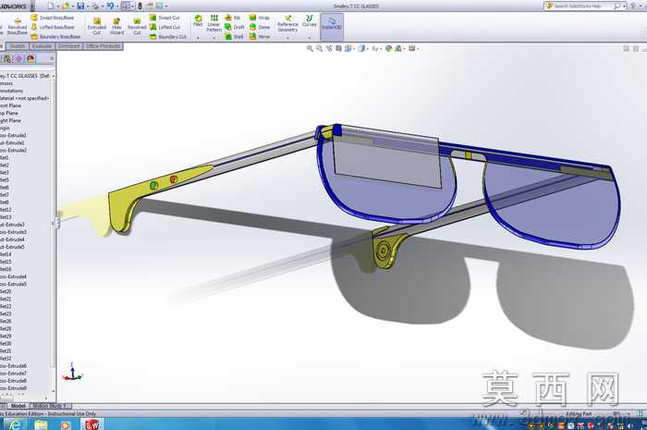Open the Display Style dropdown
Image resolution: width=647 pixels, height=430 pixels.
tap(362, 49)
